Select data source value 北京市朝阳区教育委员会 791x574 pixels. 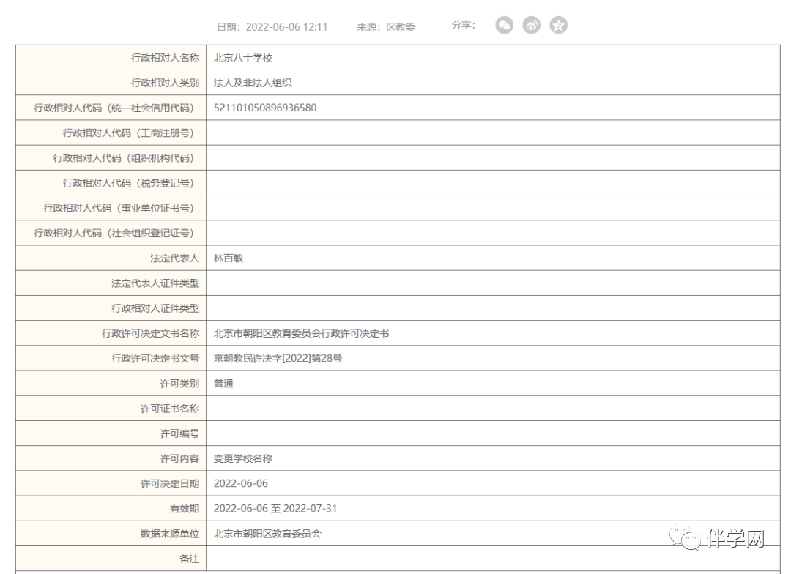coord(267,534)
